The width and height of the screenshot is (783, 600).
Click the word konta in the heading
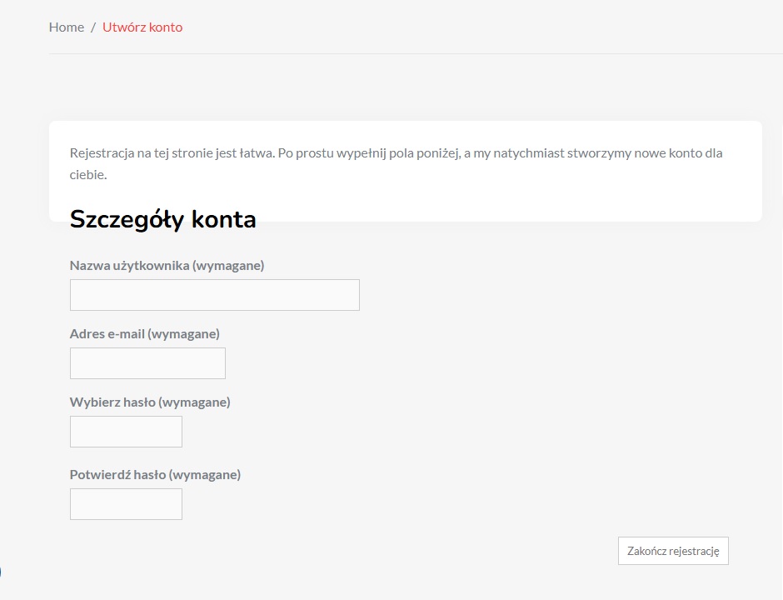[223, 219]
